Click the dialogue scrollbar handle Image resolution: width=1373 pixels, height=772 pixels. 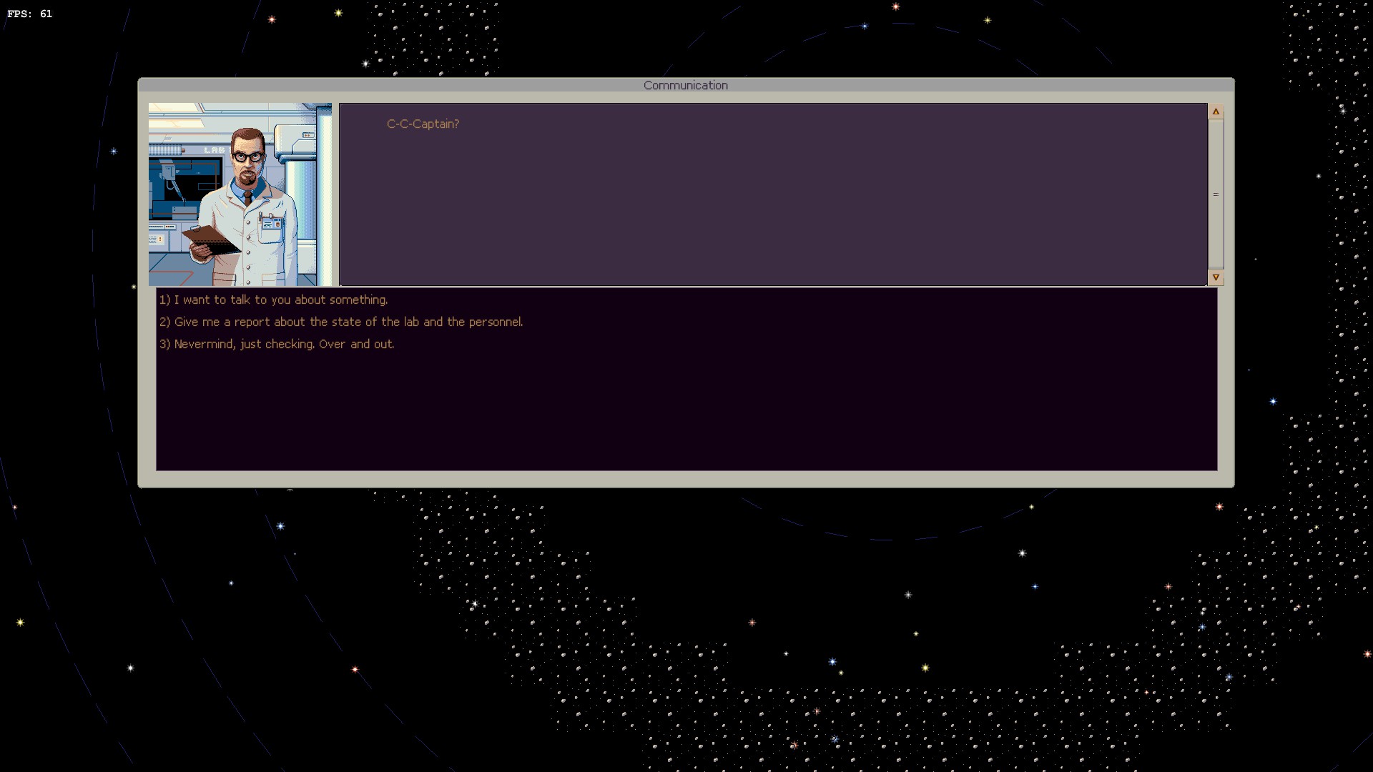[1216, 194]
